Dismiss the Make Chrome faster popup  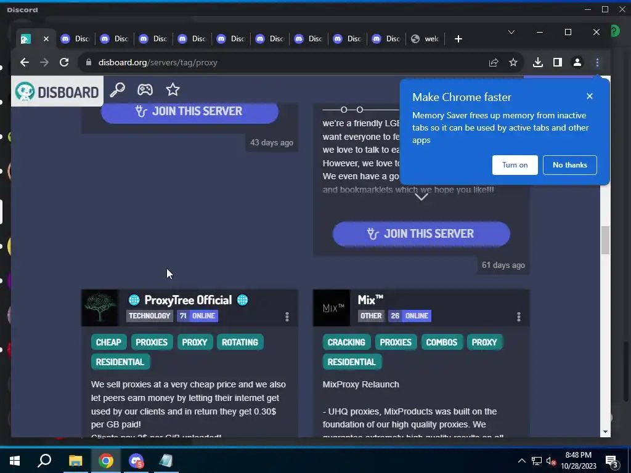[x=590, y=96]
